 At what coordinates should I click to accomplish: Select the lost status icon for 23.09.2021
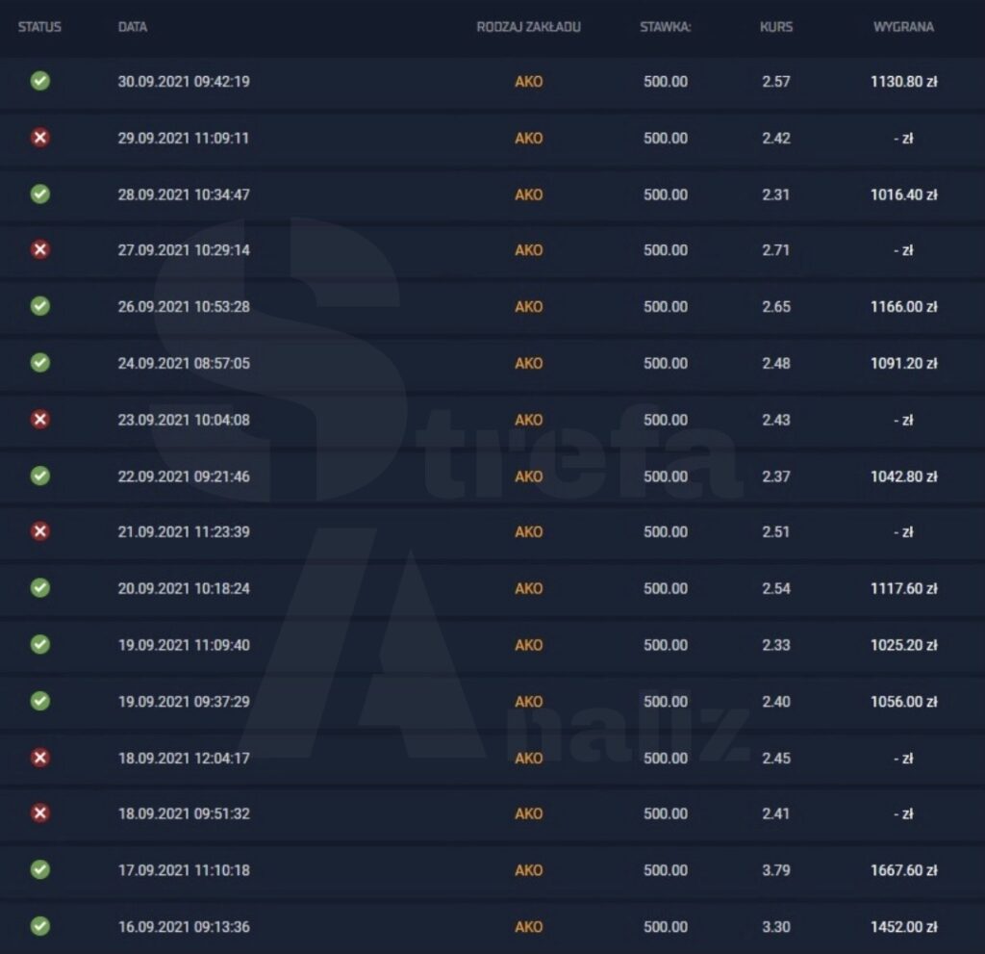[40, 420]
